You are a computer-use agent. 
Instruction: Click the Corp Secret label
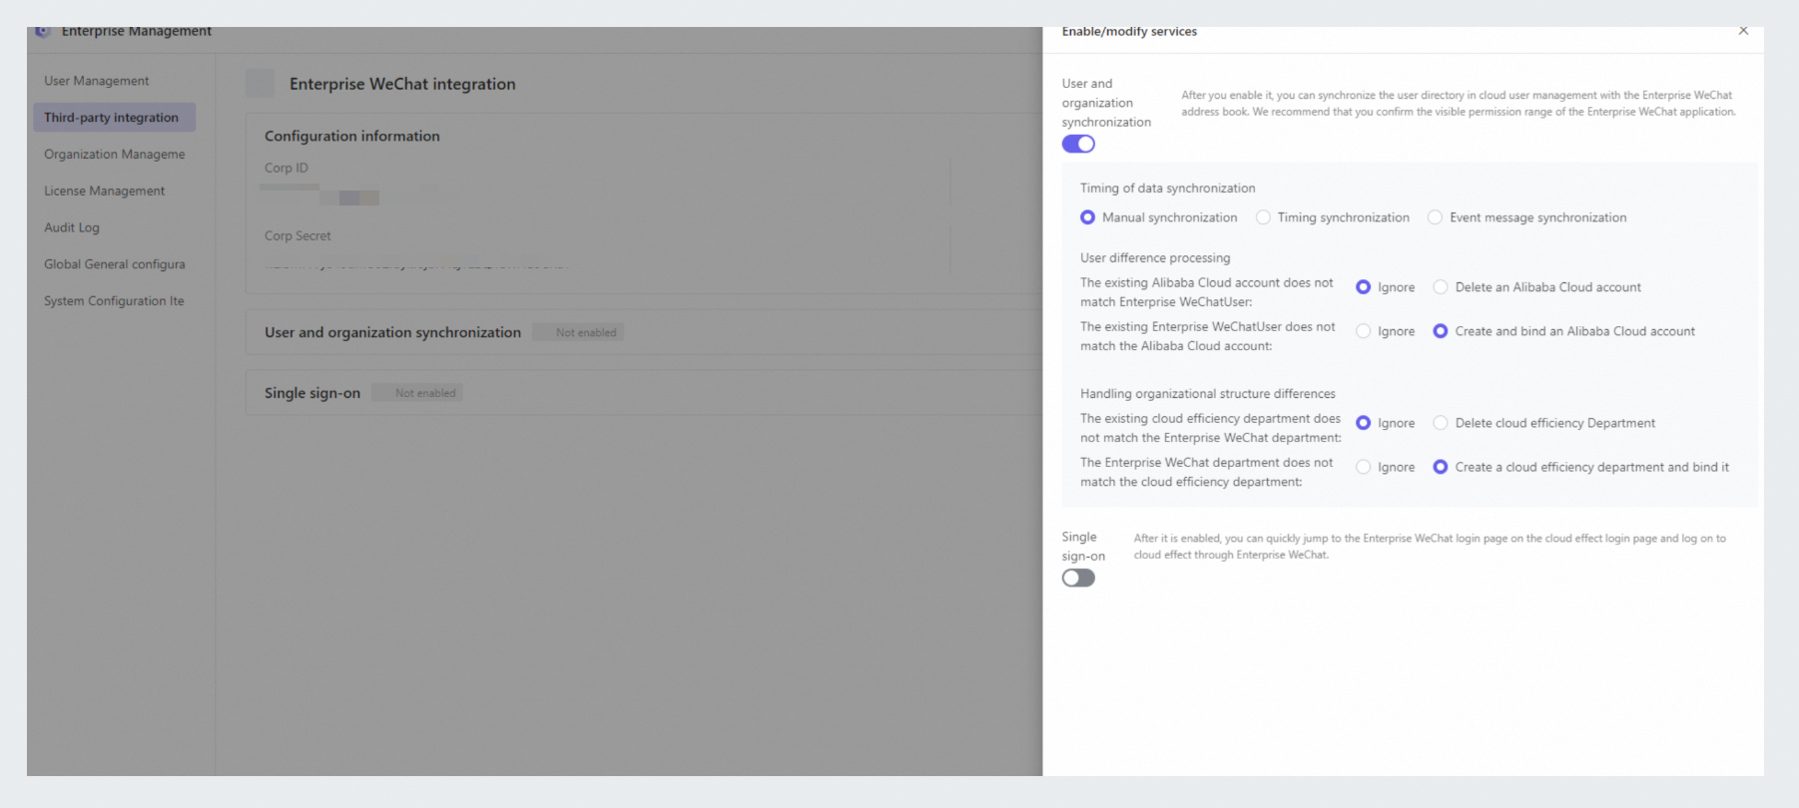[298, 236]
